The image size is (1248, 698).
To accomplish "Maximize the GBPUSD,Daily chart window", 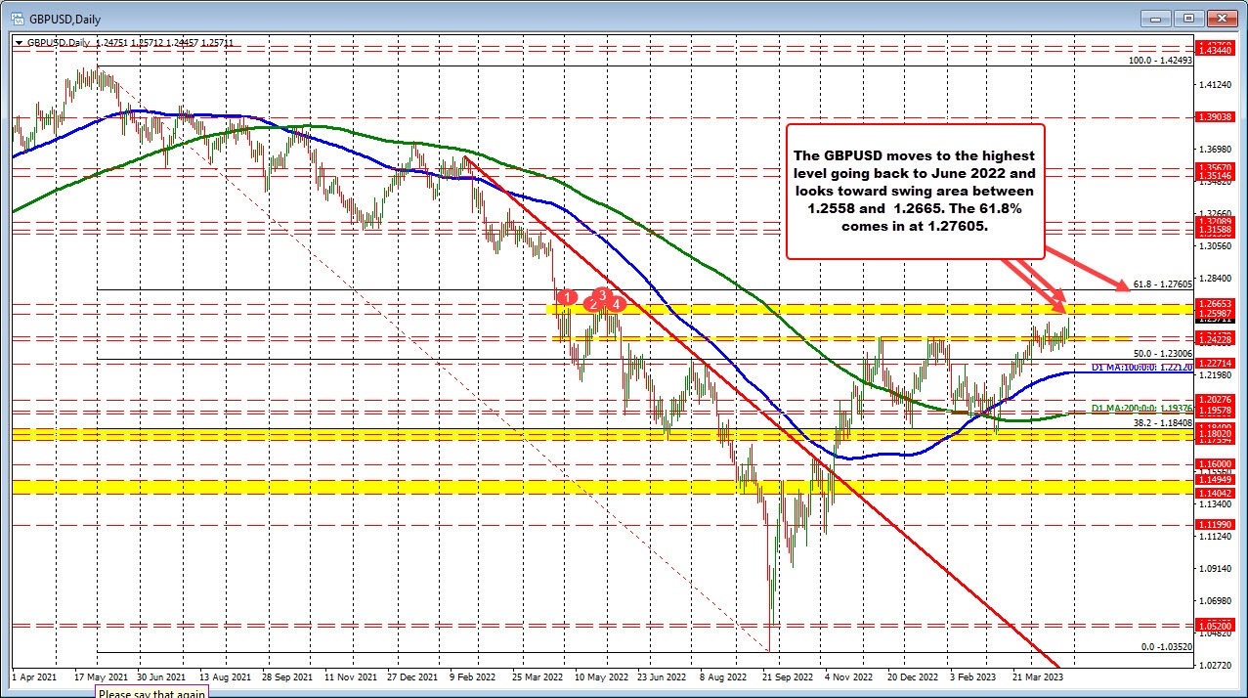I will pos(1187,17).
